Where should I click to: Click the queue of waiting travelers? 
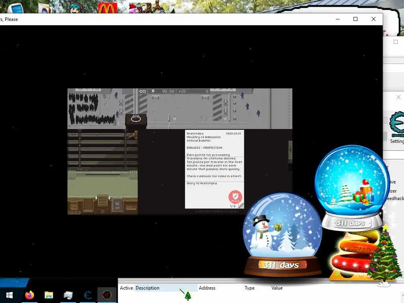(91, 109)
